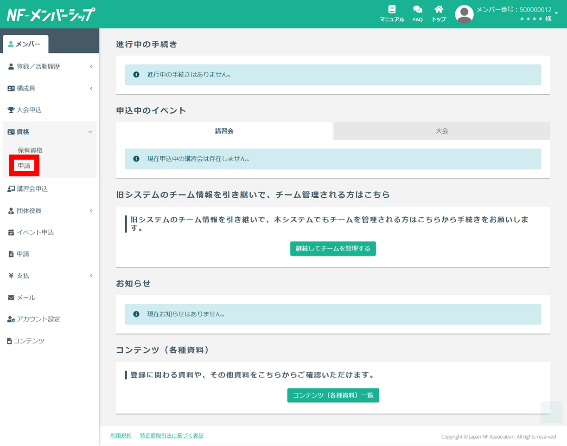
Task: Click envelope icon beside メール
Action: tap(11, 297)
